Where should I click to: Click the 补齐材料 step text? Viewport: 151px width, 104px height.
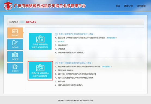(62, 82)
